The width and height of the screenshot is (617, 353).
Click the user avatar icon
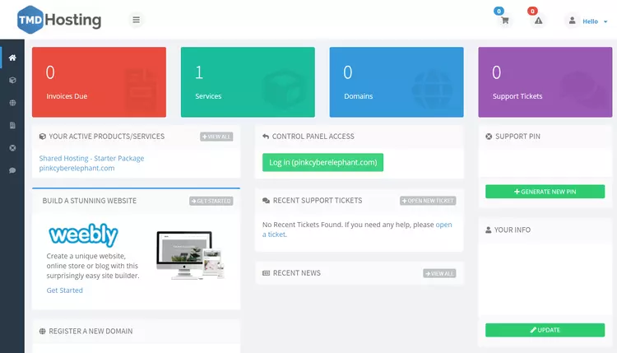click(x=572, y=21)
